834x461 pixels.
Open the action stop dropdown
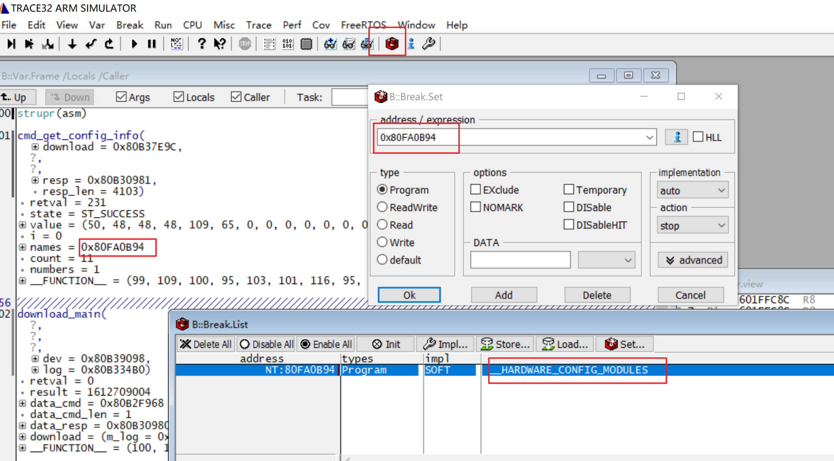point(693,225)
